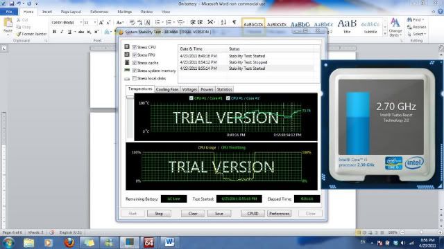Apply Italic formatting in Word ribbon

[x=62, y=32]
